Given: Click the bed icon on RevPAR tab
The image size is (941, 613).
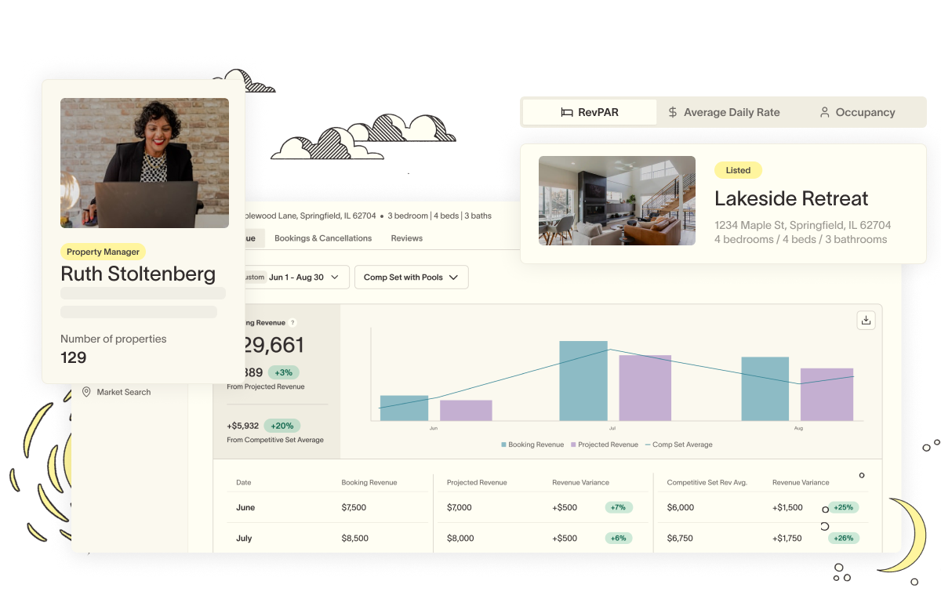Looking at the screenshot, I should pos(567,112).
